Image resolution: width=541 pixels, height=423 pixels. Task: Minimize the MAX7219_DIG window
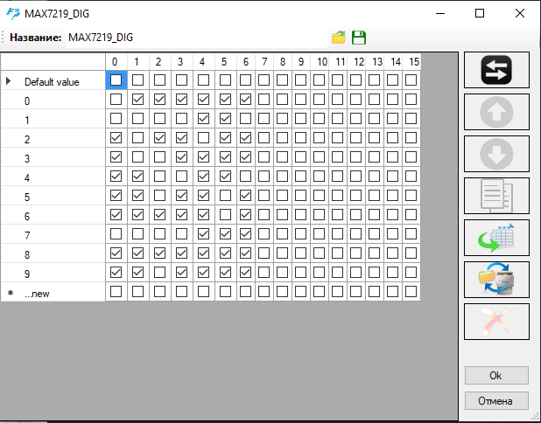click(x=440, y=13)
